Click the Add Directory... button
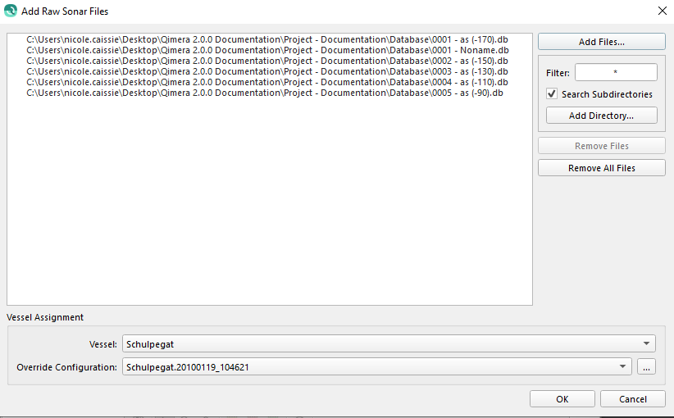Screen dimensions: 674x418 (601, 116)
